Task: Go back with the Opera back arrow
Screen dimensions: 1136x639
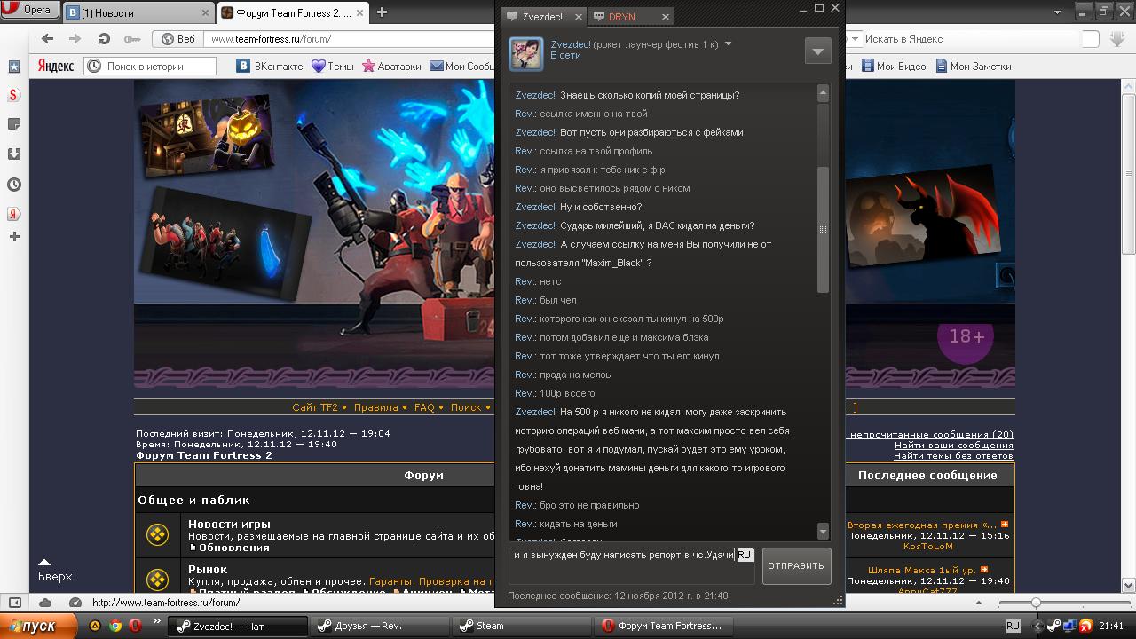Action: pyautogui.click(x=48, y=39)
